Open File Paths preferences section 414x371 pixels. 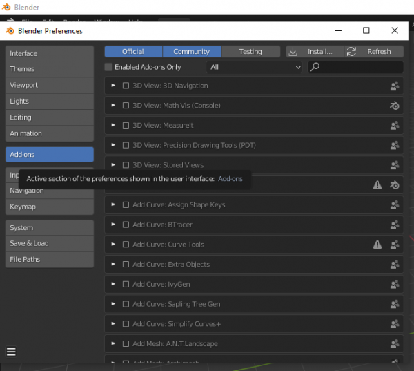(x=50, y=259)
